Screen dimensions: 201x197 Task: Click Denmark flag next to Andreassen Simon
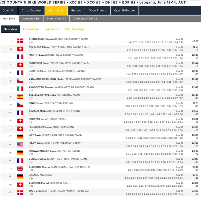pos(20,41)
